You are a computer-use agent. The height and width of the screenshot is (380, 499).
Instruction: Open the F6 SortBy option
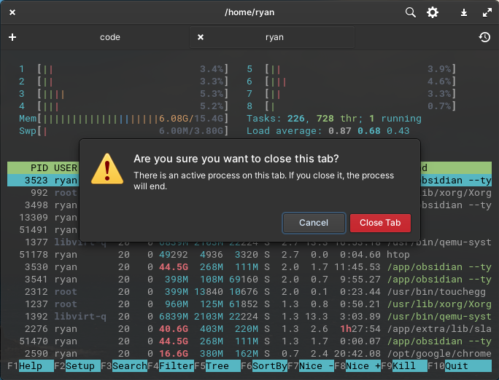point(268,366)
